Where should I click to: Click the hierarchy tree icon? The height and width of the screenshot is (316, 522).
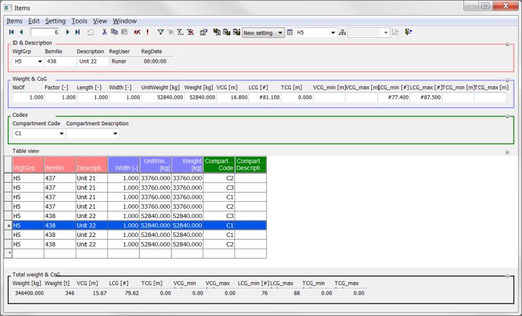point(342,32)
